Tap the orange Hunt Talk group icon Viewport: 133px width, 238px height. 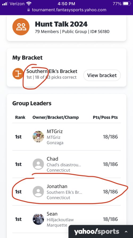click(x=21, y=27)
